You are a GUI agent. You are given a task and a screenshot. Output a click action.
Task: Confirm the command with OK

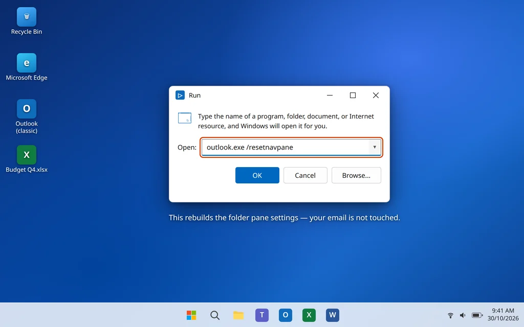click(x=257, y=175)
